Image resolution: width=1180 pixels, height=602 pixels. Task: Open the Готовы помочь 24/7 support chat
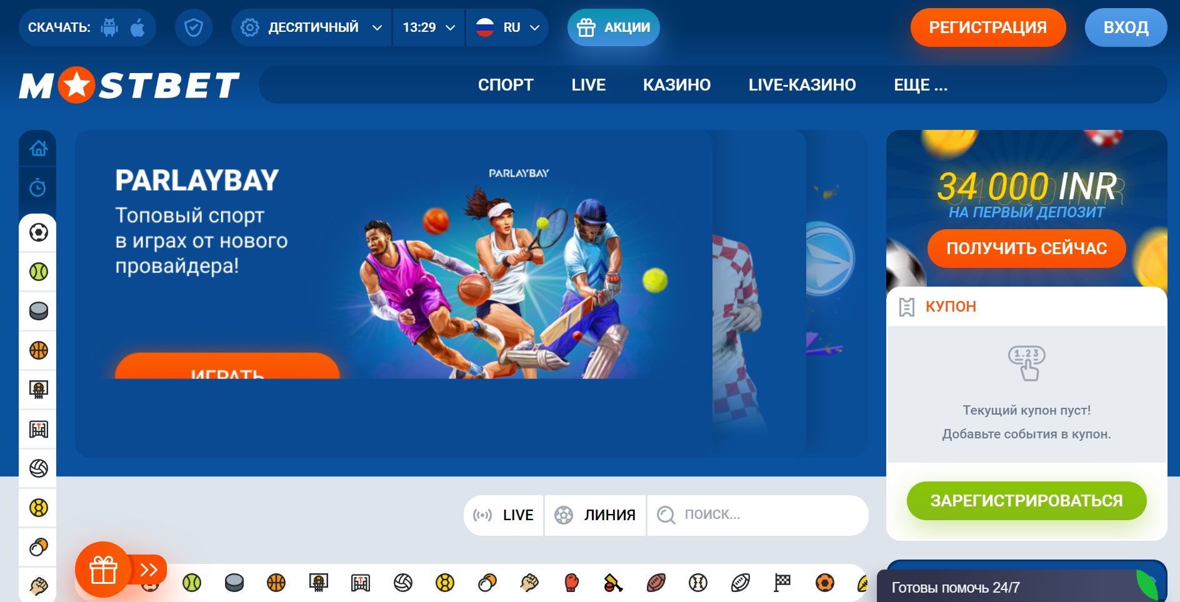(1021, 586)
